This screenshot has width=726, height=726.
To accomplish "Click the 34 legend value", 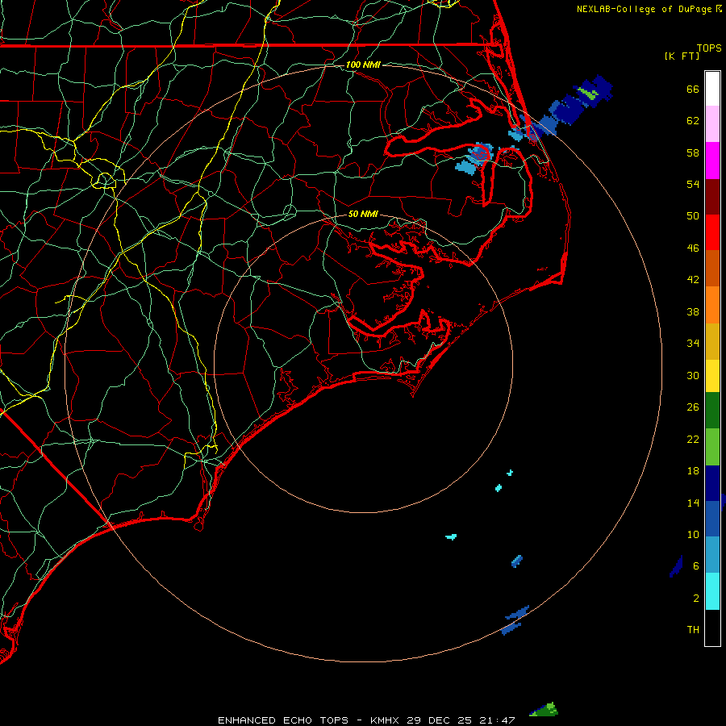I will 693,343.
